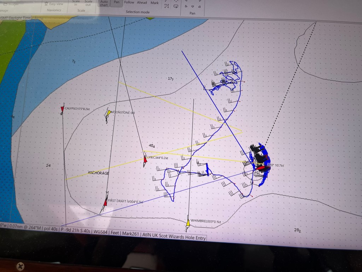Toggle Navionics Easy view
This screenshot has height=272, width=362.
pyautogui.click(x=54, y=4)
